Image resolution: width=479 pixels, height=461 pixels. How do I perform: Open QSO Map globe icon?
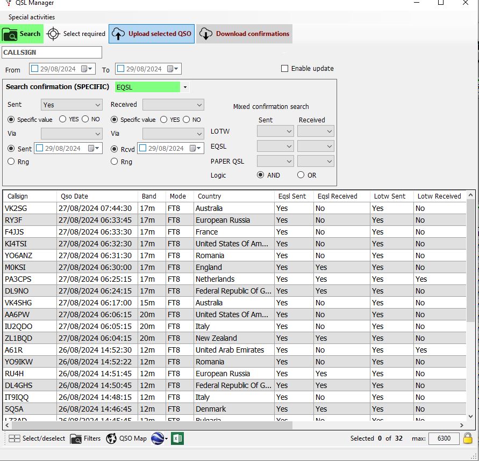click(111, 438)
